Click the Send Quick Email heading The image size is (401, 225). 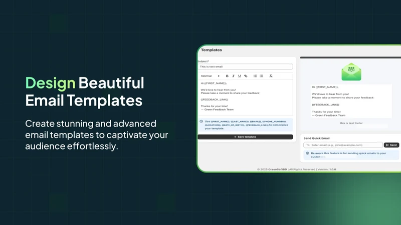[x=316, y=138]
